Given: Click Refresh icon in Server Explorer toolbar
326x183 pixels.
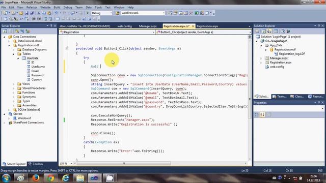Looking at the screenshot, I should pos(5,31).
